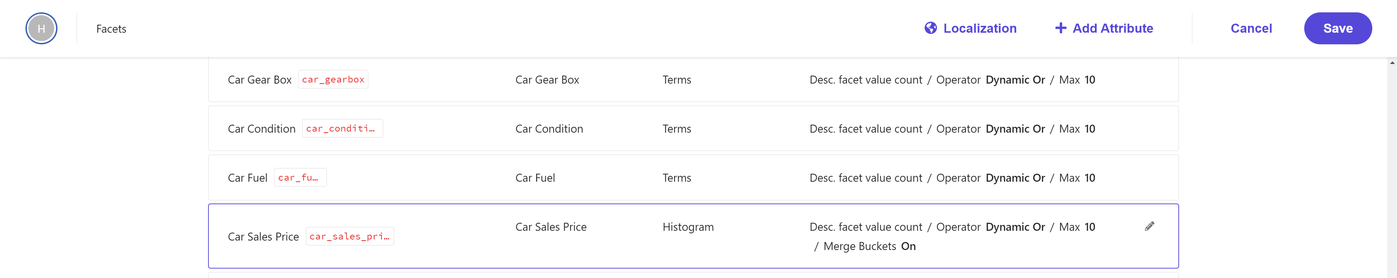The image size is (1397, 278).
Task: Click Dynamic Or operator in Car Condition row
Action: click(1015, 129)
